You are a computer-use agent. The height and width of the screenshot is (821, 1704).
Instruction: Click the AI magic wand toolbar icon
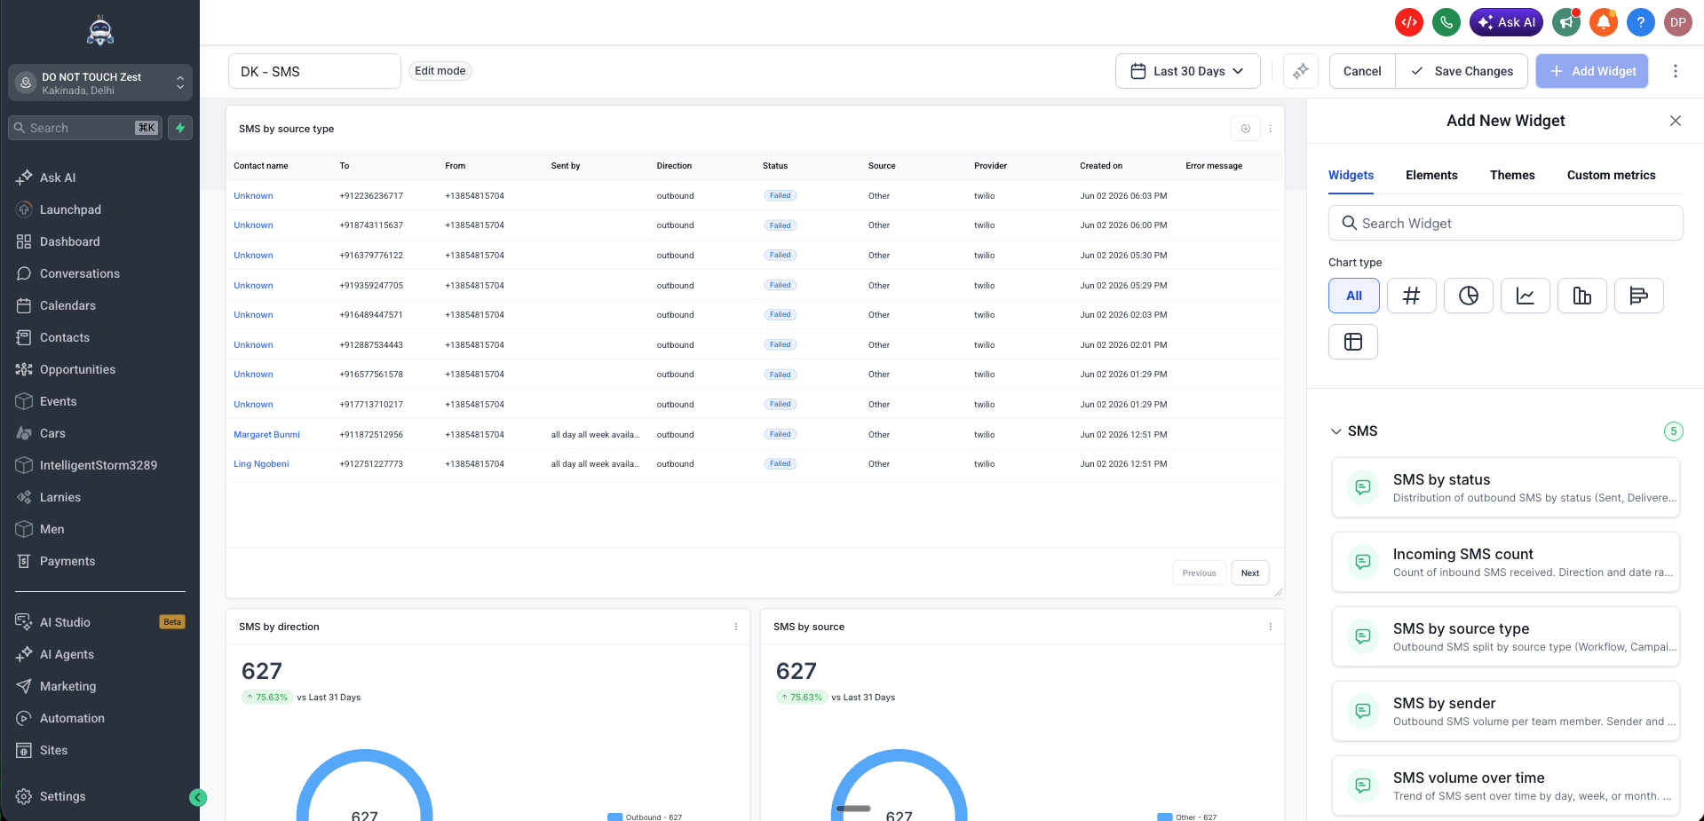[x=1300, y=71]
